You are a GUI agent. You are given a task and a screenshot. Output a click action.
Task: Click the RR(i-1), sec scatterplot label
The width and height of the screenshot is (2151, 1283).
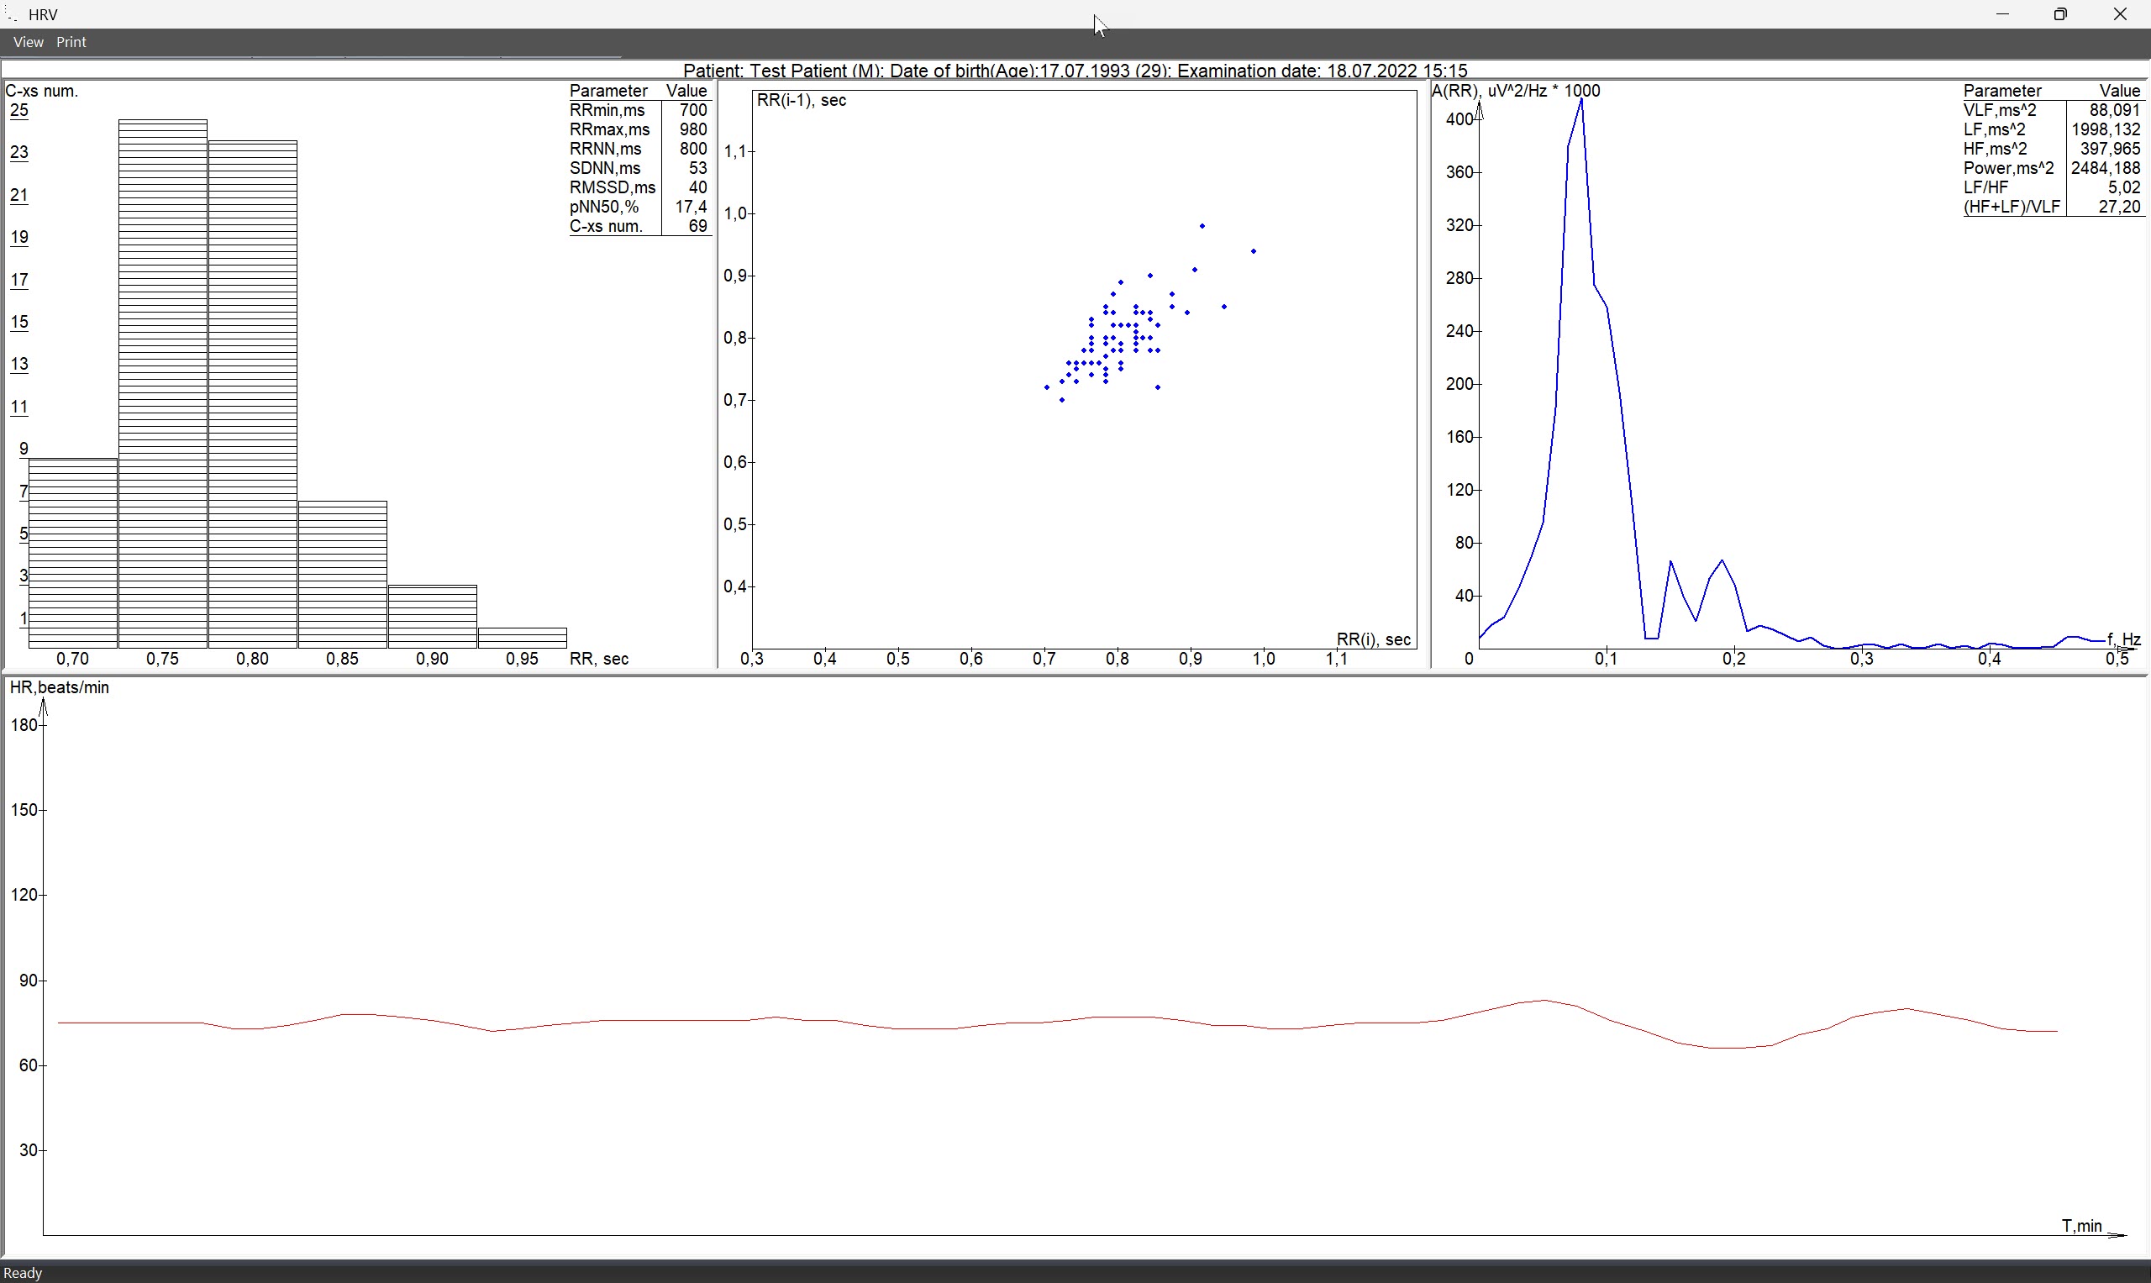tap(802, 100)
